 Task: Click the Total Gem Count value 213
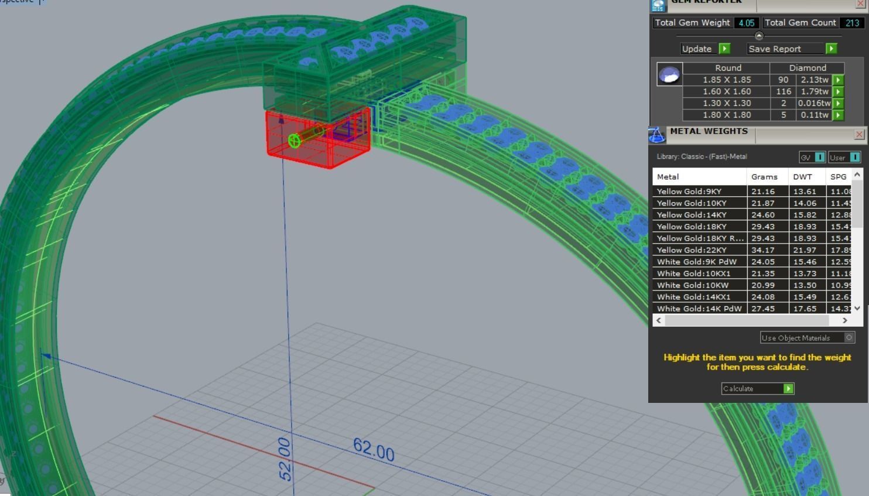(853, 23)
